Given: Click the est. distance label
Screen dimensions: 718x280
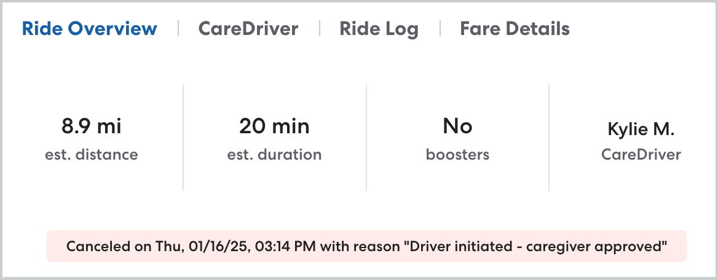Looking at the screenshot, I should (x=92, y=155).
